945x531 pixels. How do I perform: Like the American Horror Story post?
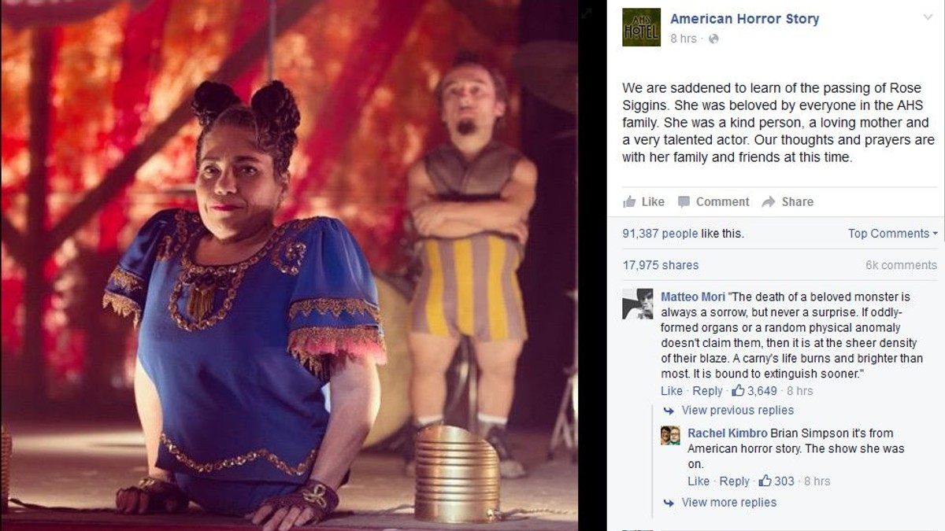644,201
